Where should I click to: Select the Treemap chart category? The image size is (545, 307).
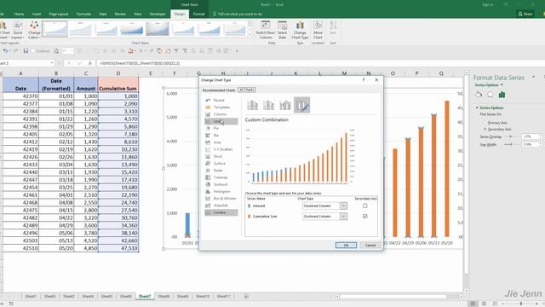coord(221,177)
